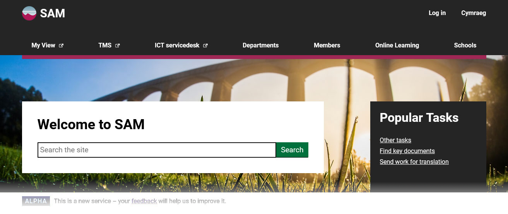Select Members in the navigation bar
This screenshot has width=508, height=214.
(x=327, y=45)
